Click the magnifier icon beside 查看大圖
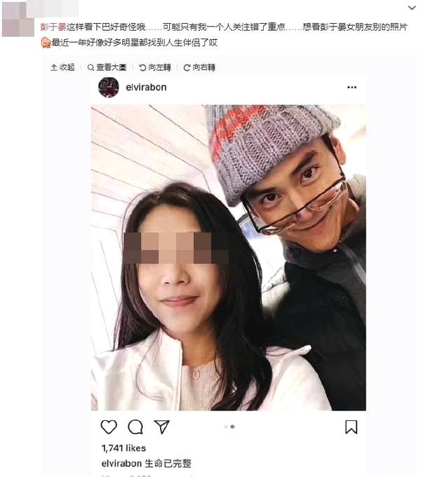Image resolution: width=421 pixels, height=477 pixels. pyautogui.click(x=91, y=67)
